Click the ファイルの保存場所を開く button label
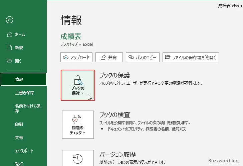Image resolution: width=243 pixels, height=166 pixels. coord(194,57)
